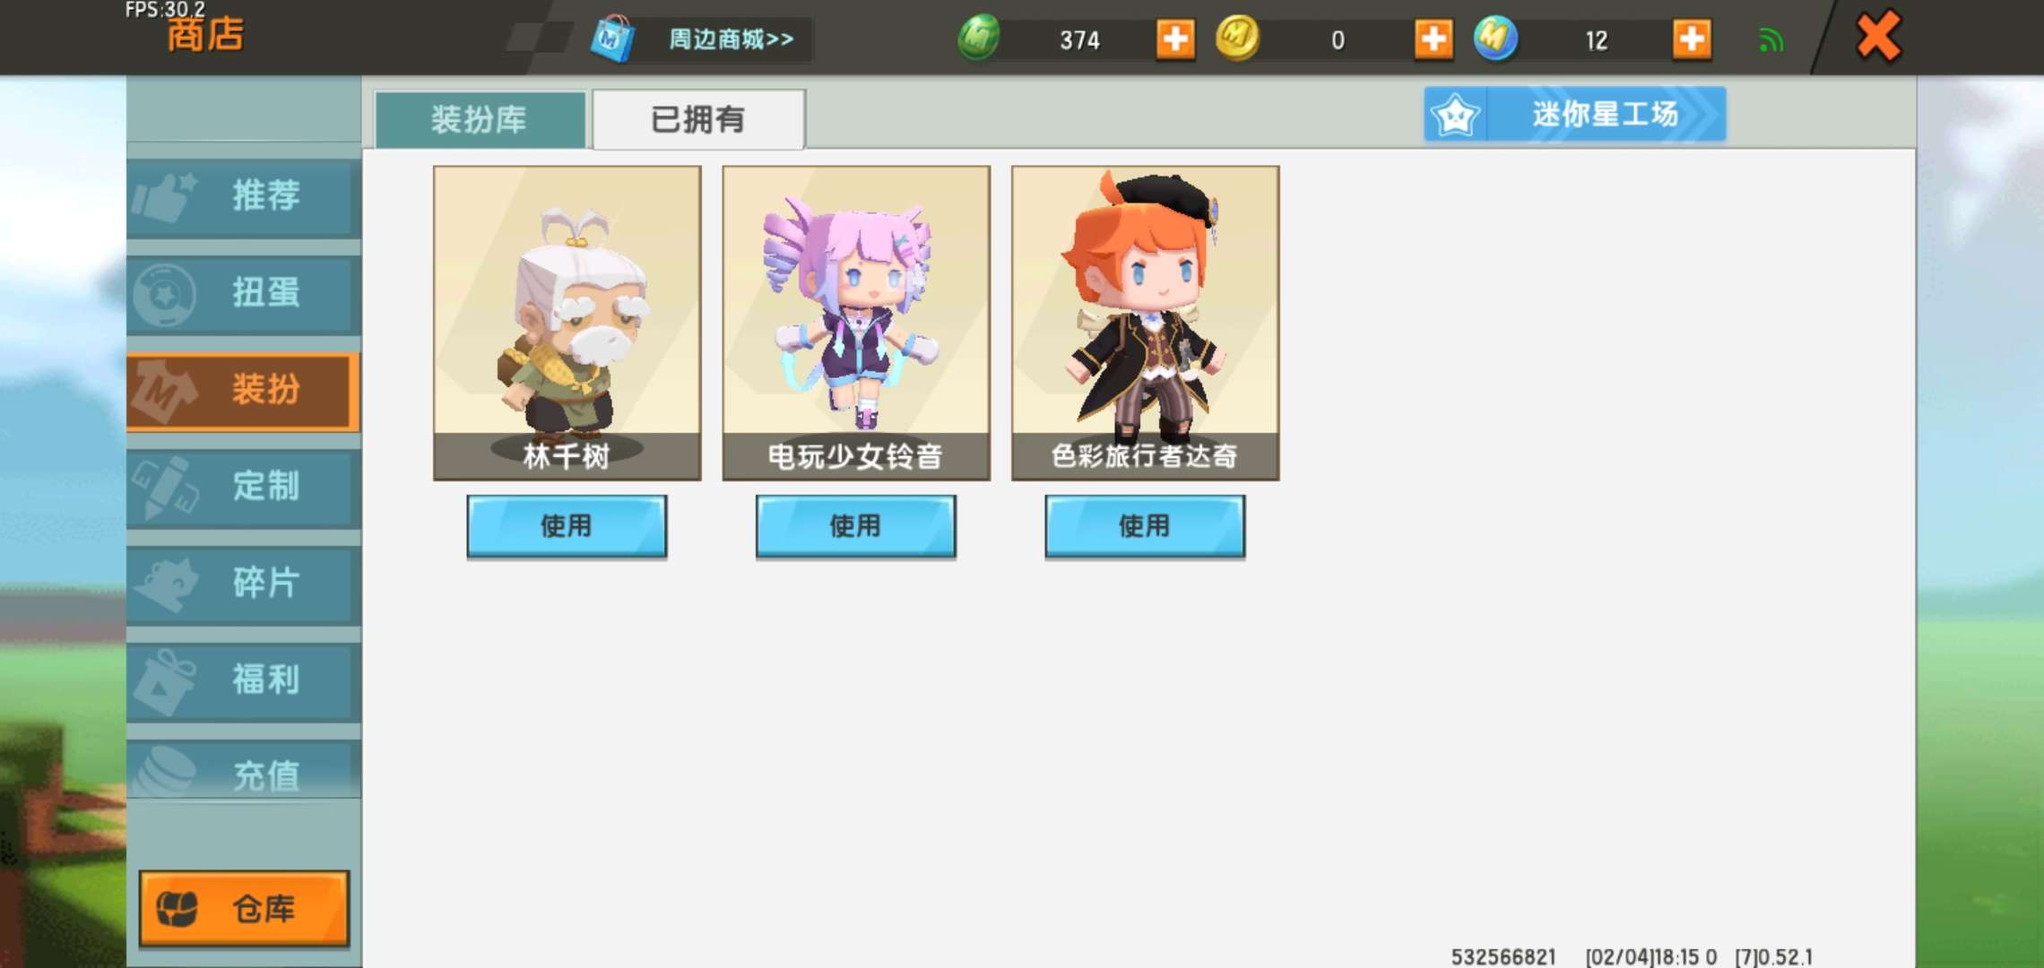Open 扭蛋 gacha sidebar item
Screen dimensions: 2044x968
click(x=244, y=293)
